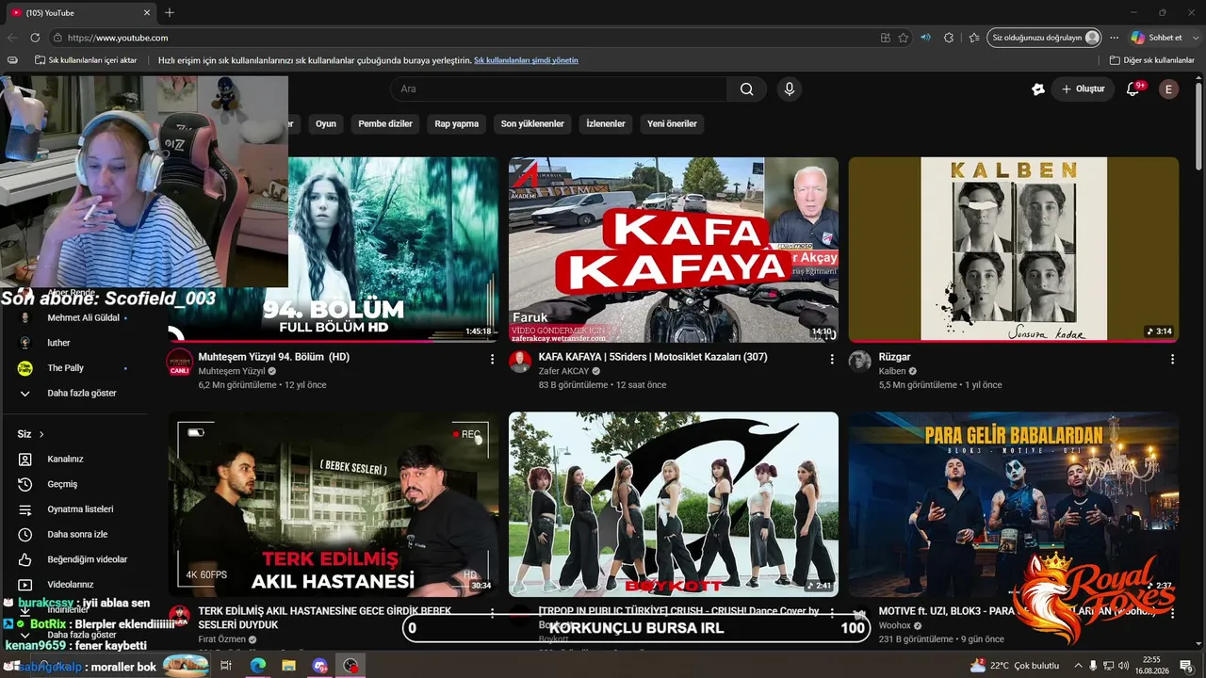
Task: Open the Windows notification center icon
Action: click(x=1185, y=666)
